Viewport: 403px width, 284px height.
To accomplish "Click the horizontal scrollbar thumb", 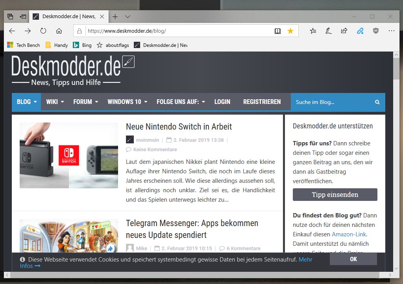I will point(195,275).
